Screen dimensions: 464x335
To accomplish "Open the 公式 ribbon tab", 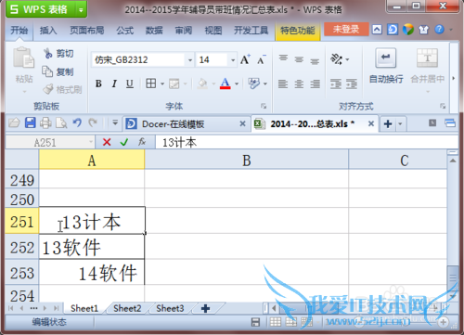I will (125, 31).
